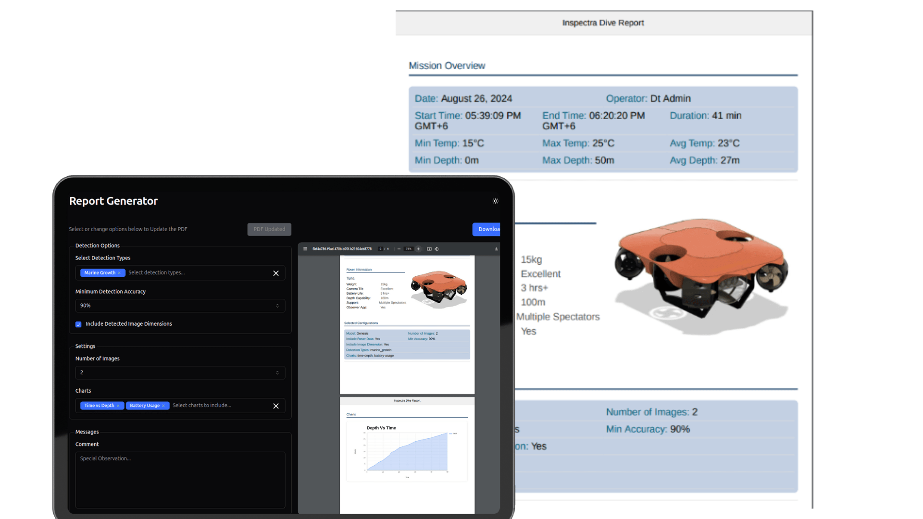Click the PDF toolbar download icon

tap(496, 249)
